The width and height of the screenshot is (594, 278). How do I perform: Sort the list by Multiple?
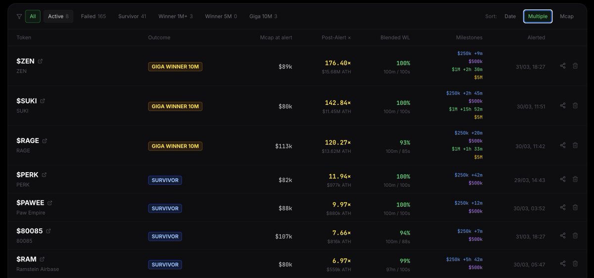[x=538, y=16]
